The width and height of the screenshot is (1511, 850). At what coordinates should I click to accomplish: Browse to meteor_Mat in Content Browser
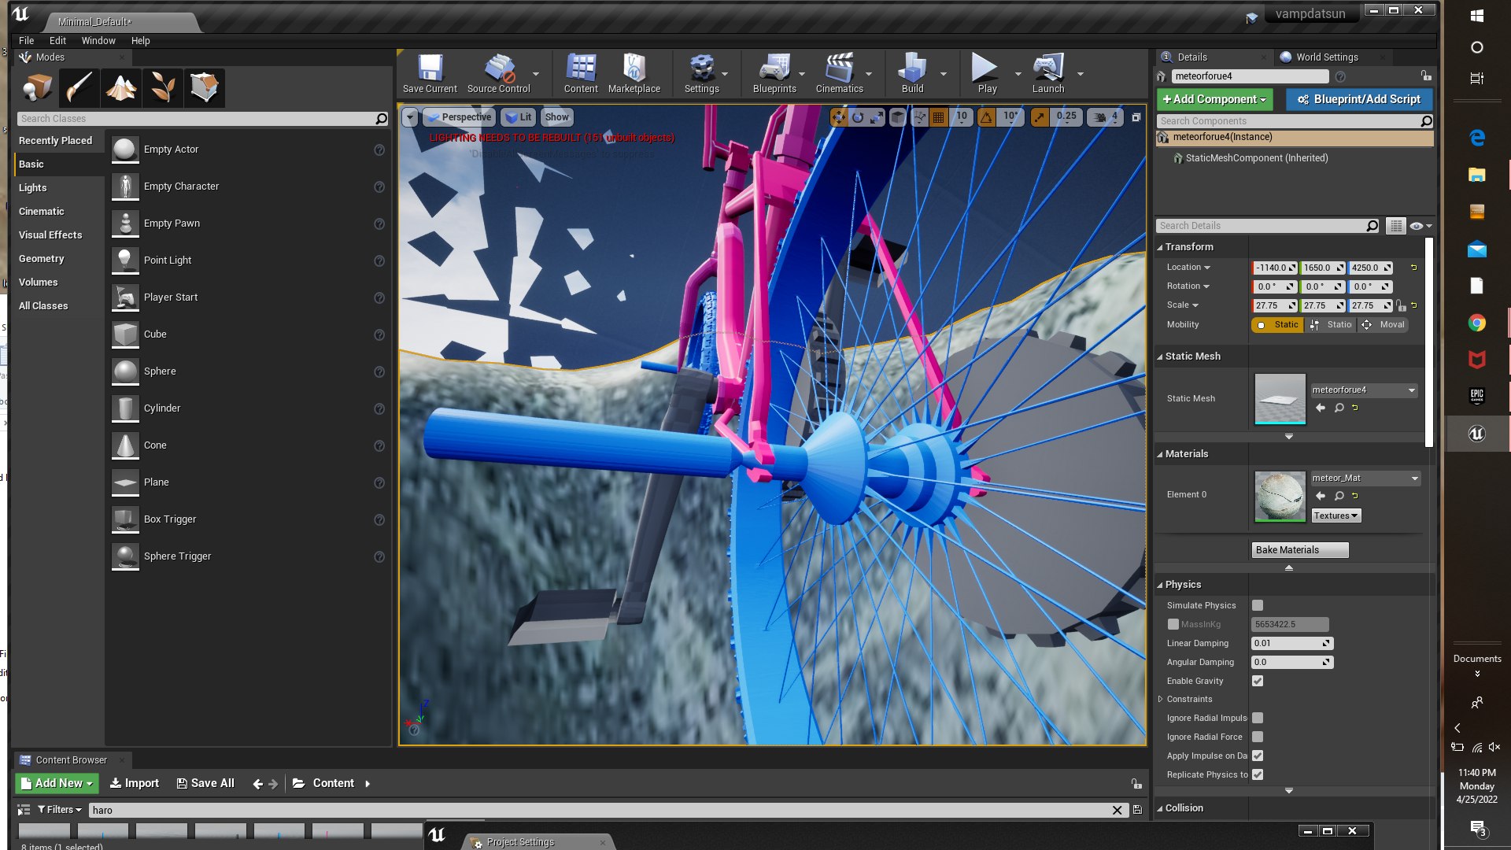coord(1339,496)
